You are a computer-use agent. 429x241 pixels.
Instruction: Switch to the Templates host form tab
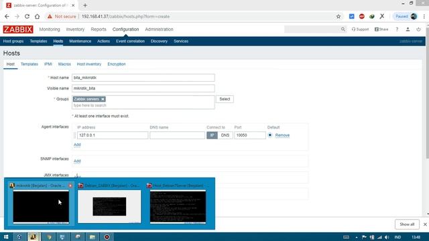coord(29,64)
